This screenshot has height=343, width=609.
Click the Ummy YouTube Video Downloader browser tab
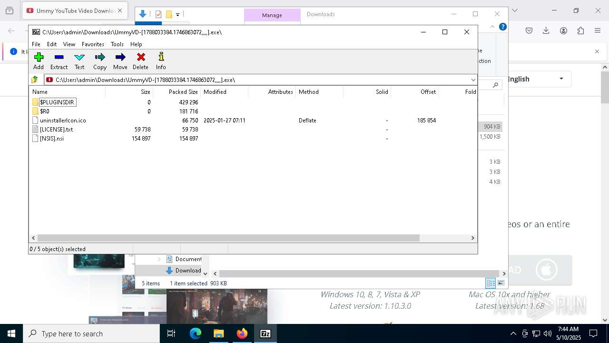tap(75, 10)
